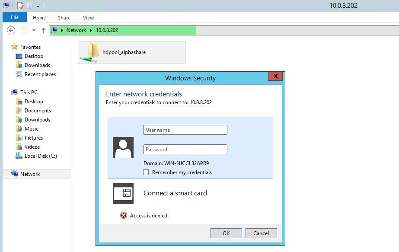This screenshot has width=399, height=252.
Task: Click the Music folder icon
Action: click(19, 128)
